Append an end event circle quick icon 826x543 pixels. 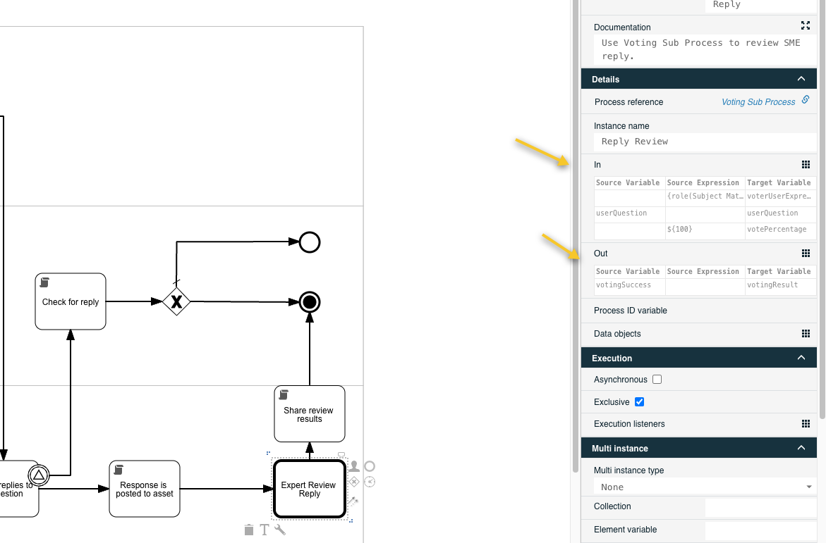pos(370,466)
